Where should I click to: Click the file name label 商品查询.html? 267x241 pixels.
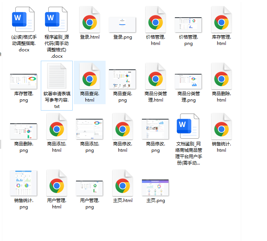pyautogui.click(x=89, y=97)
